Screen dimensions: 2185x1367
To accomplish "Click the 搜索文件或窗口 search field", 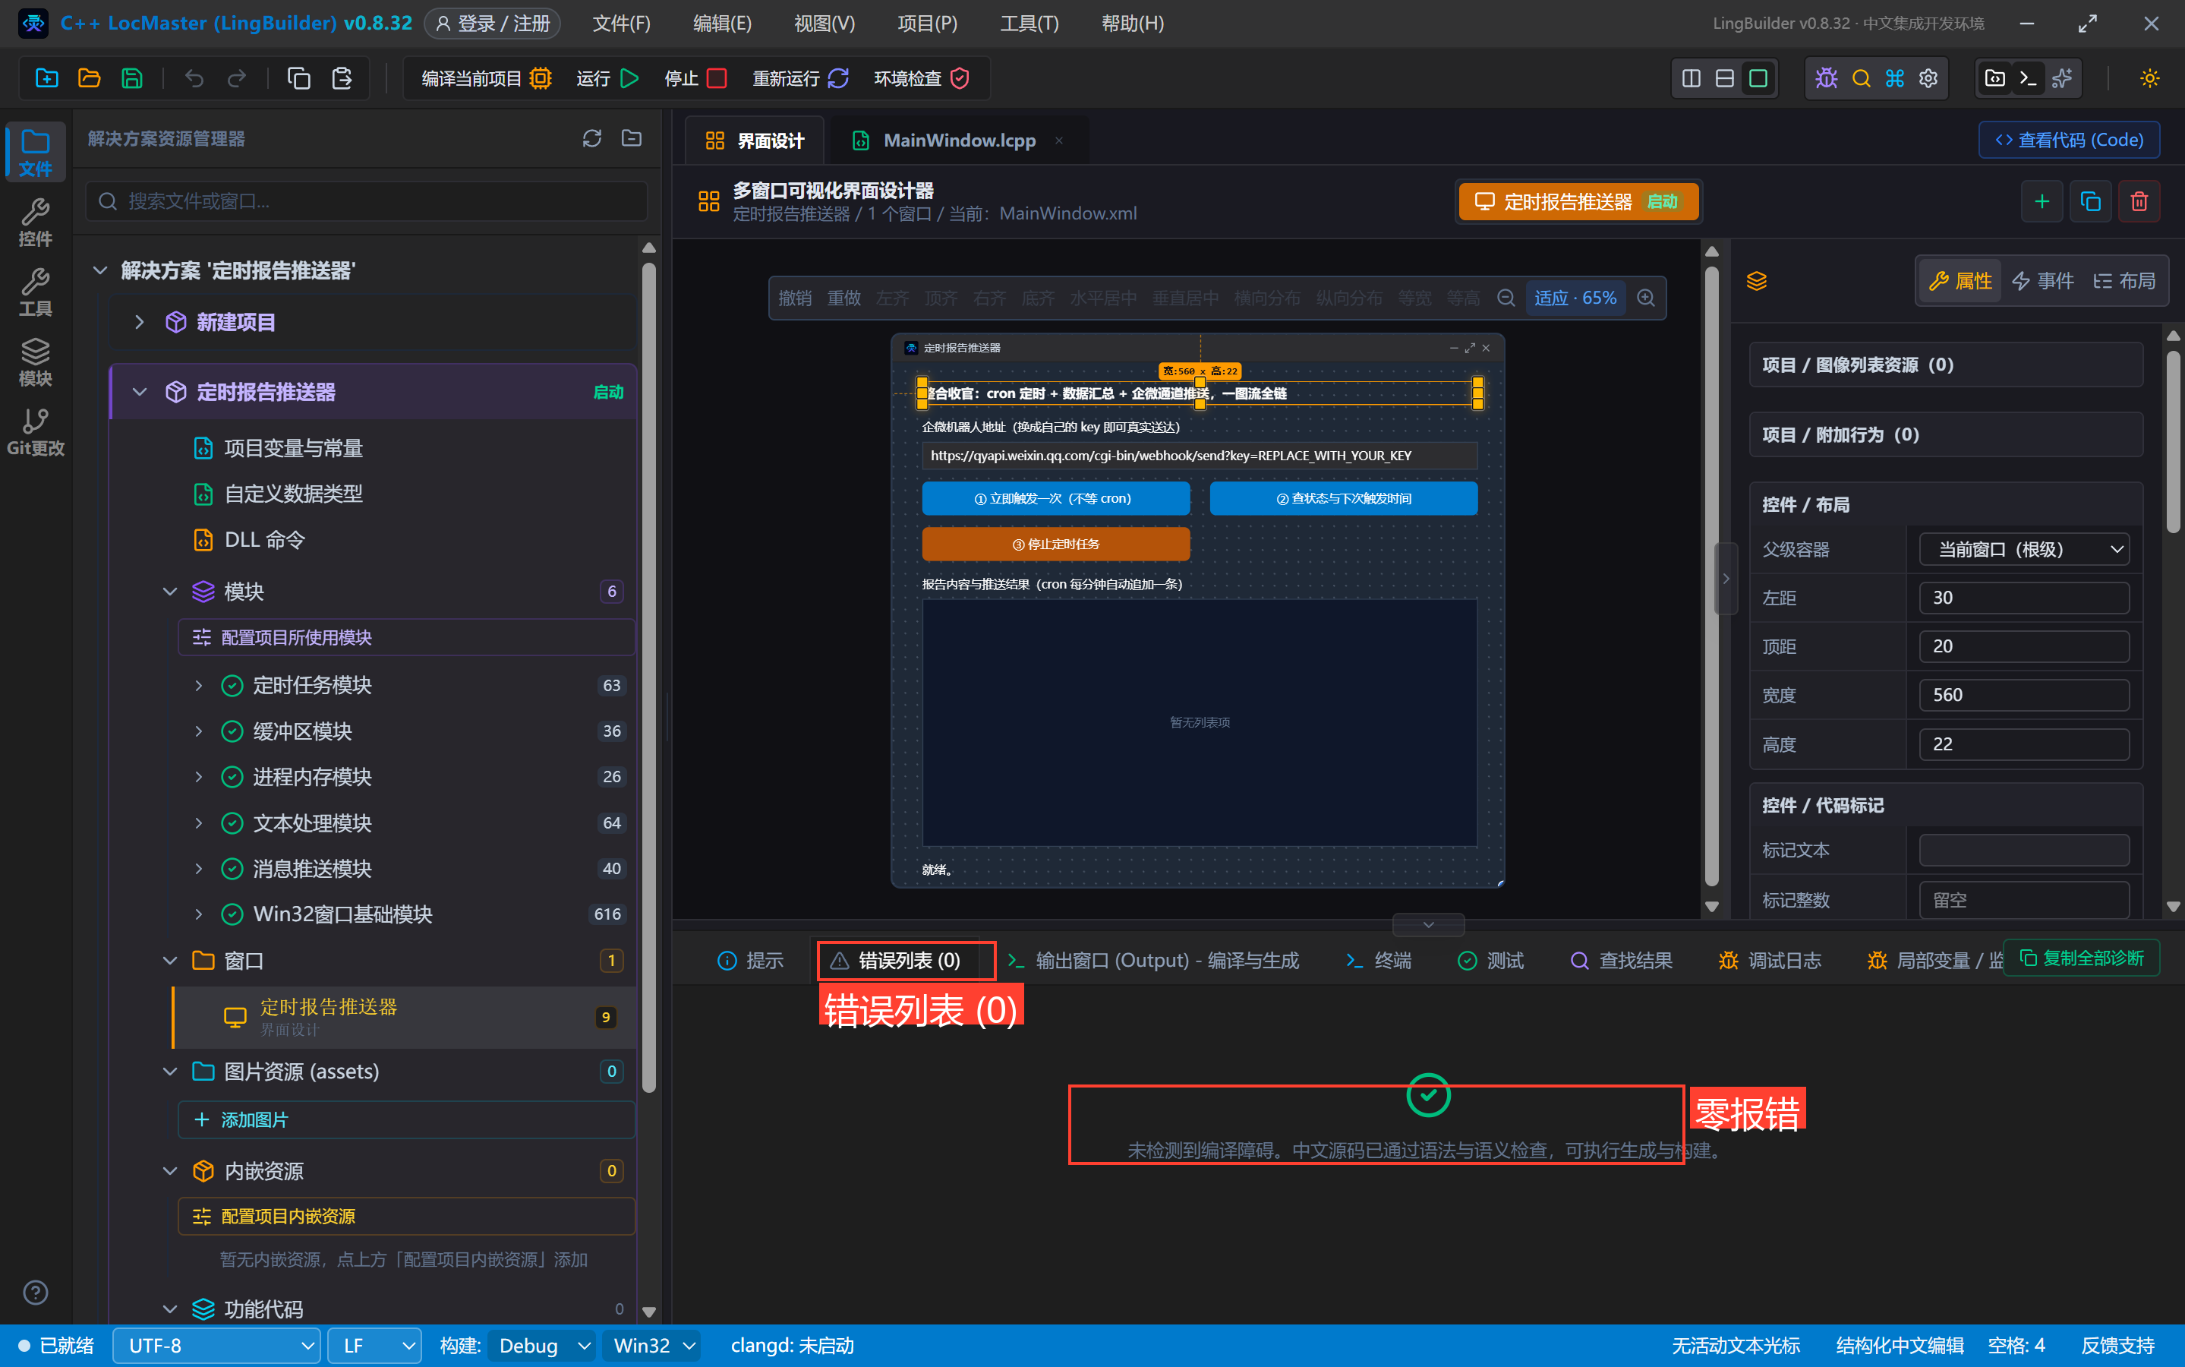I will (366, 200).
